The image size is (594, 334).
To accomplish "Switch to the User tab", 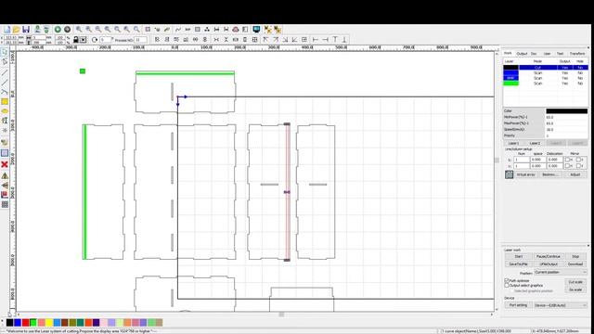I will 547,54.
